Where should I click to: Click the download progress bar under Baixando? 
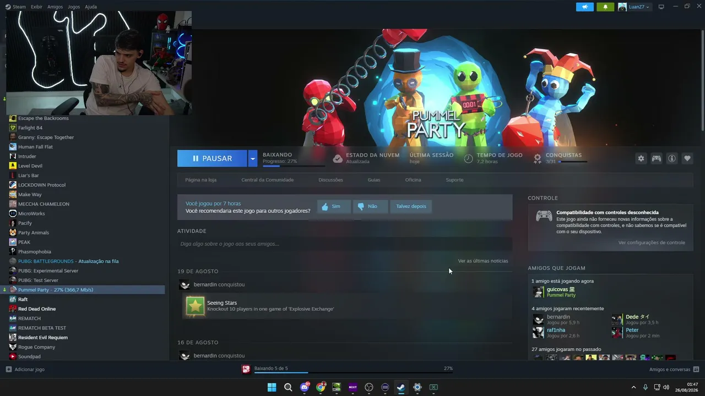(x=294, y=166)
